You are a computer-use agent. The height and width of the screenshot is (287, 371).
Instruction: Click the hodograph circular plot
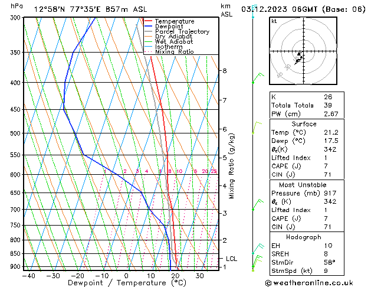click(303, 51)
